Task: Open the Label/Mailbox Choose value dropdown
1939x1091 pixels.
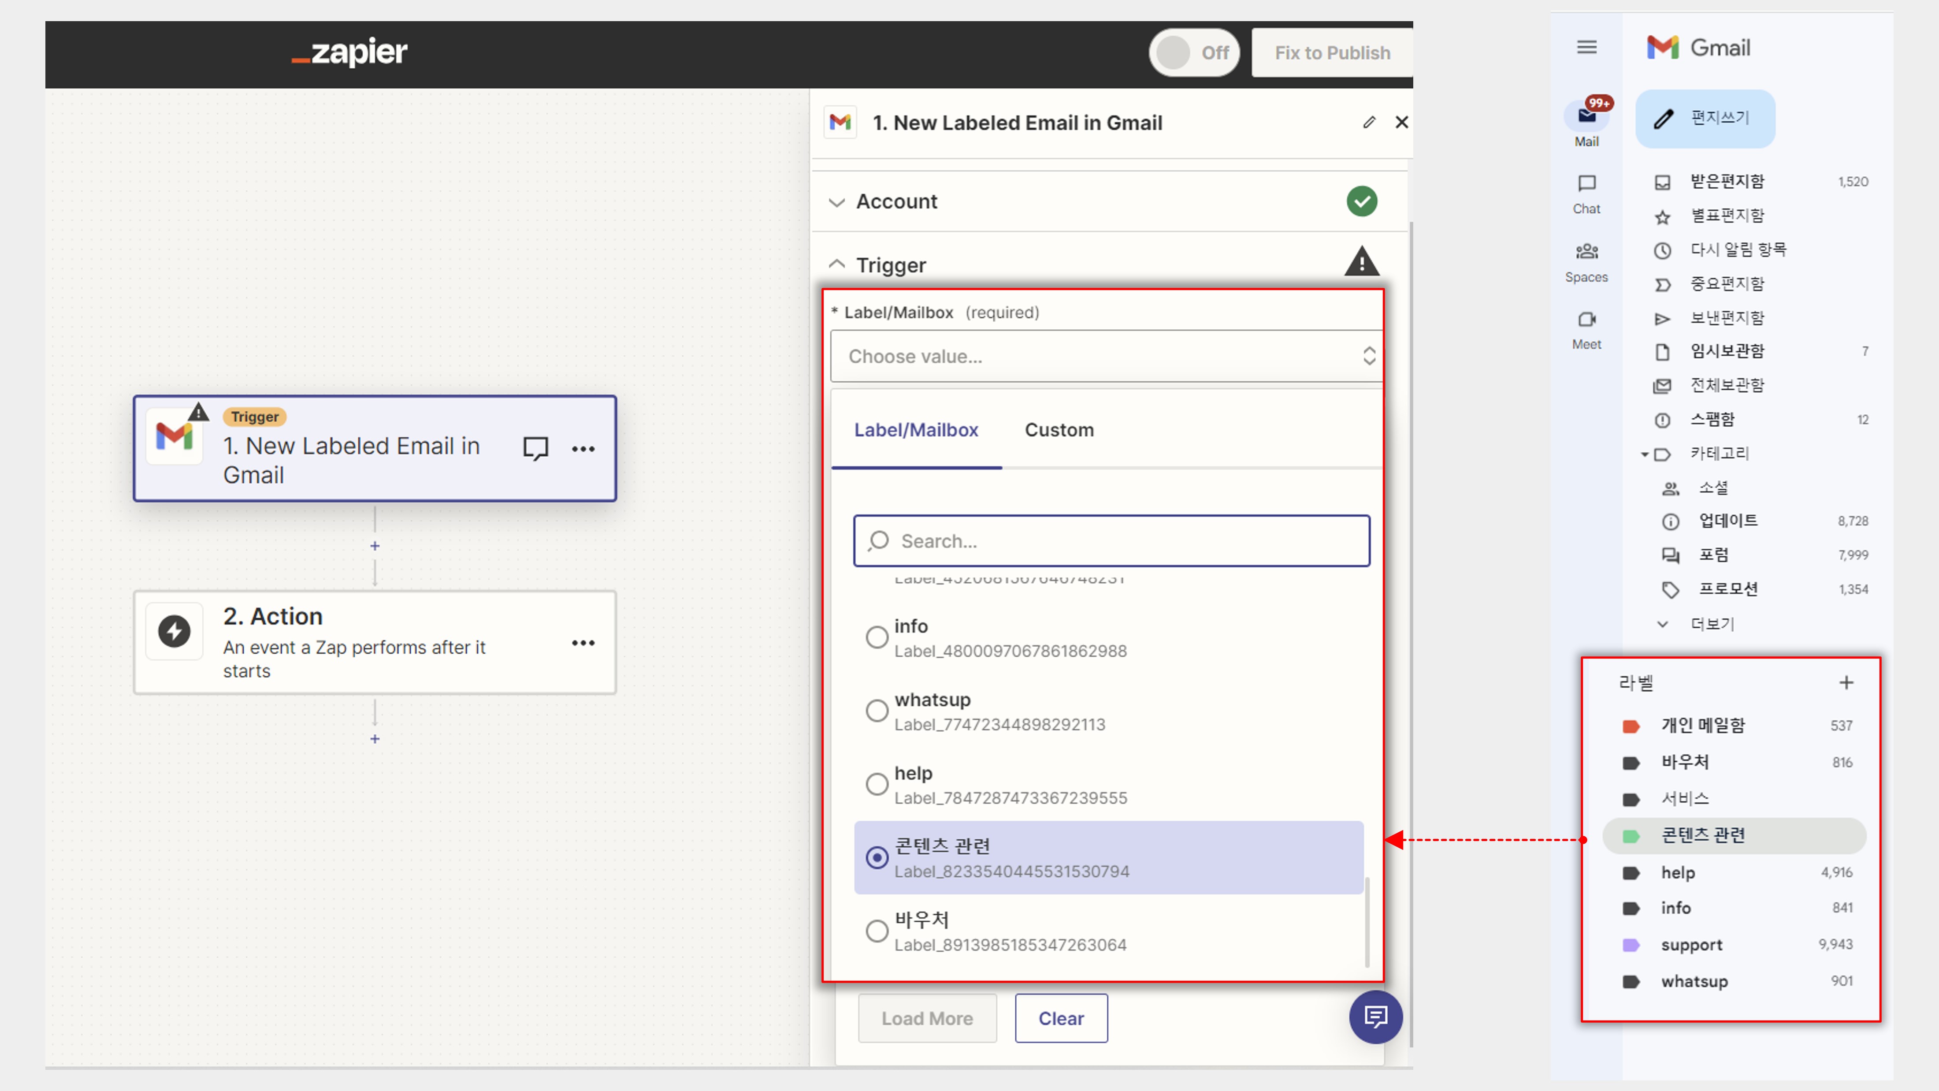Action: [1107, 356]
